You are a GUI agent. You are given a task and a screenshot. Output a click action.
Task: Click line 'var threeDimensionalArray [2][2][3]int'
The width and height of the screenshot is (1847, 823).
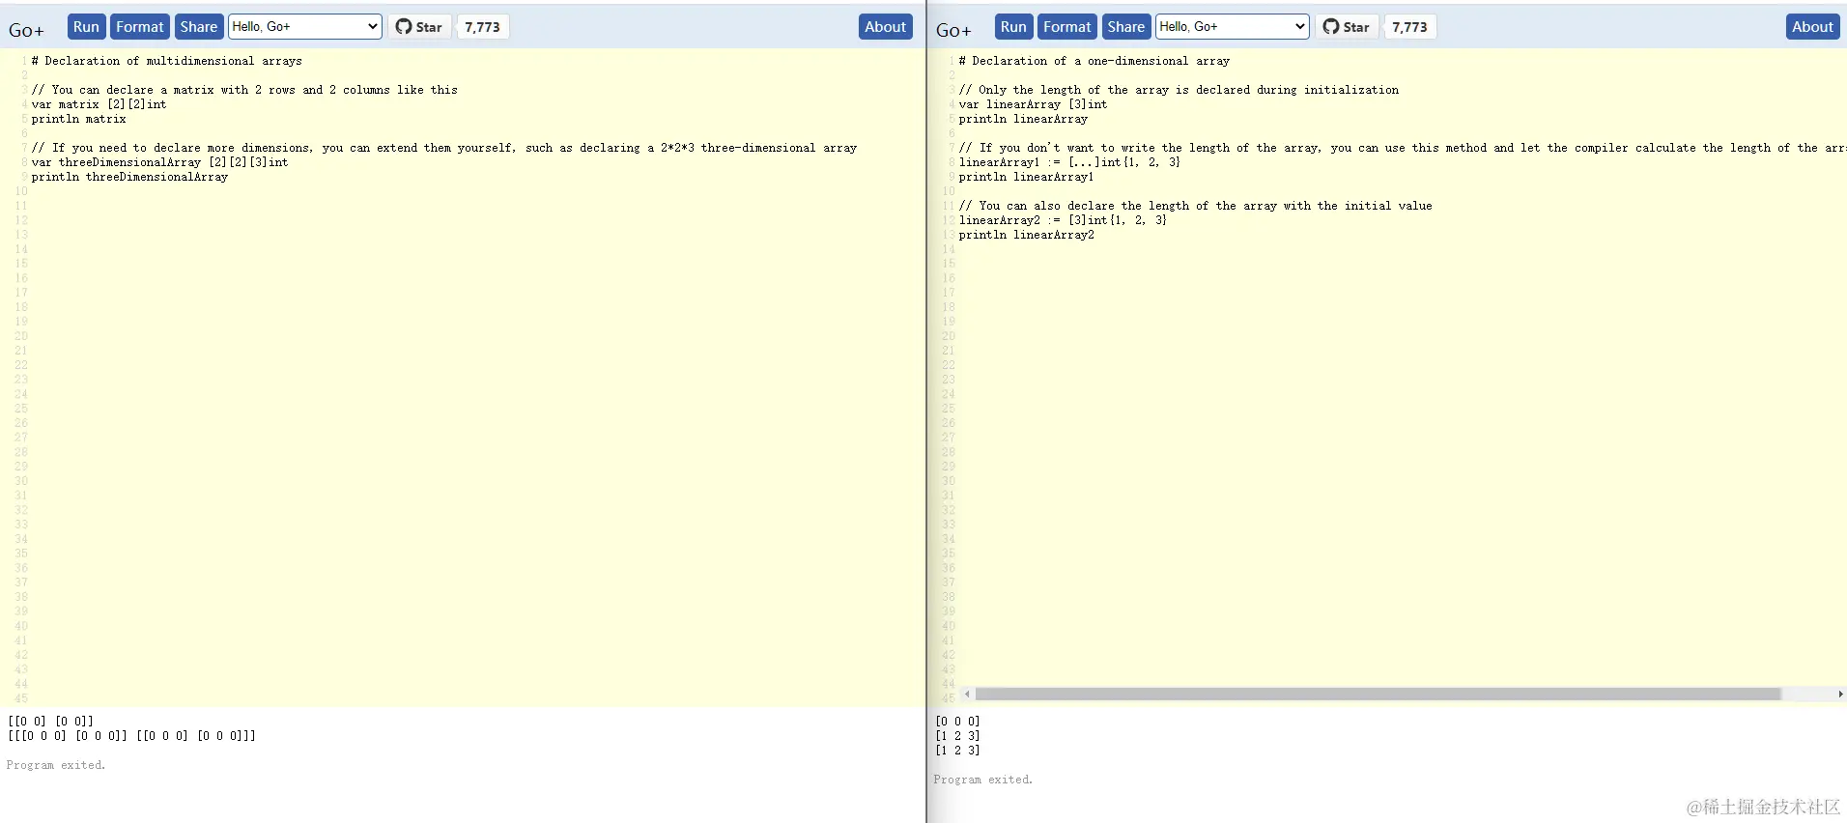tap(159, 162)
